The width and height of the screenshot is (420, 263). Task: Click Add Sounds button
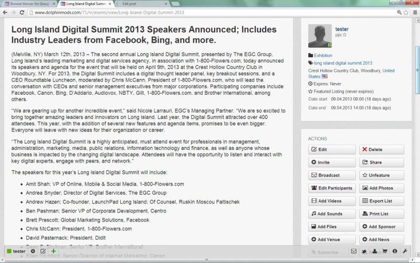pyautogui.click(x=332, y=214)
